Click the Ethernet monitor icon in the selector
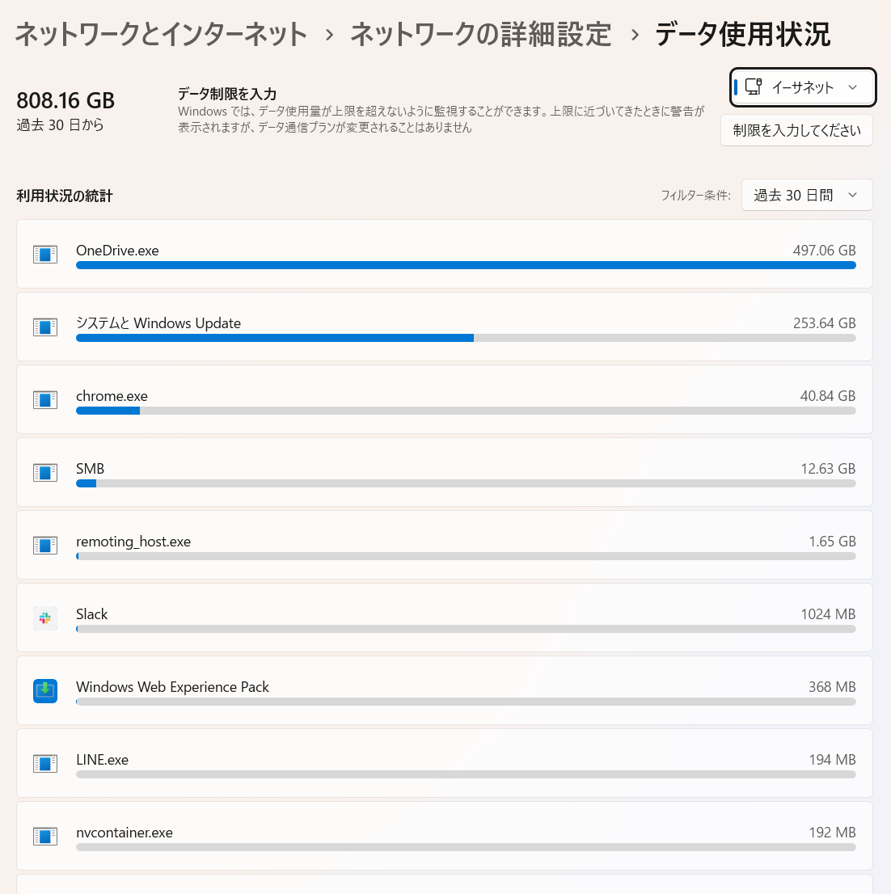The width and height of the screenshot is (891, 894). [754, 86]
